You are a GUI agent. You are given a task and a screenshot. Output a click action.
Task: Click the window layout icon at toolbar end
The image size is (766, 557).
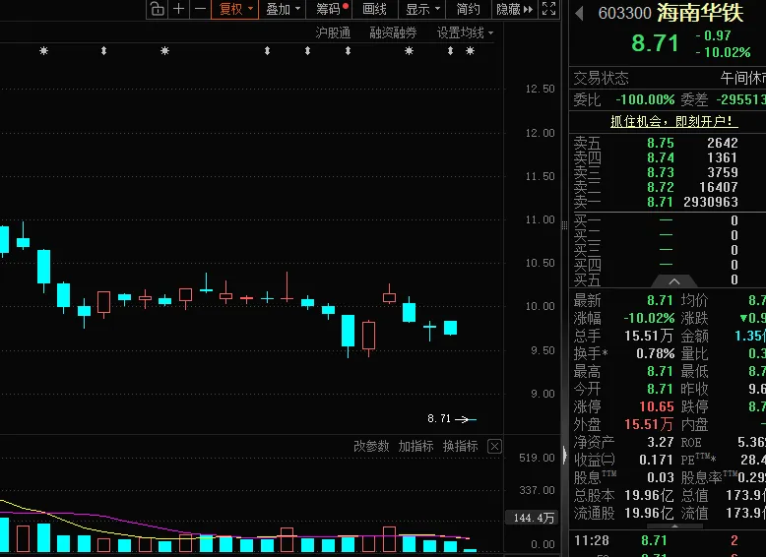(x=548, y=9)
